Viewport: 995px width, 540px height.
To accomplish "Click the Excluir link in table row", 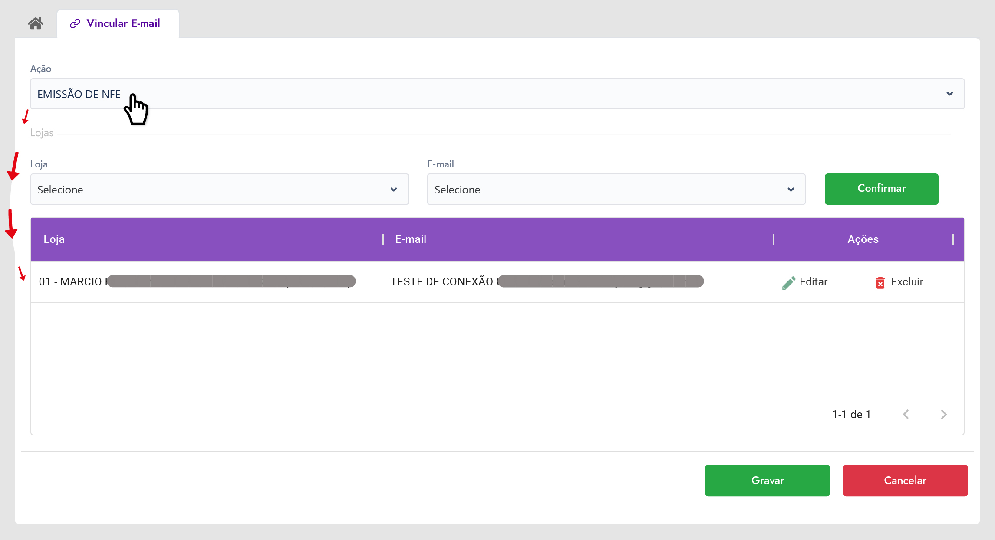I will click(x=907, y=282).
